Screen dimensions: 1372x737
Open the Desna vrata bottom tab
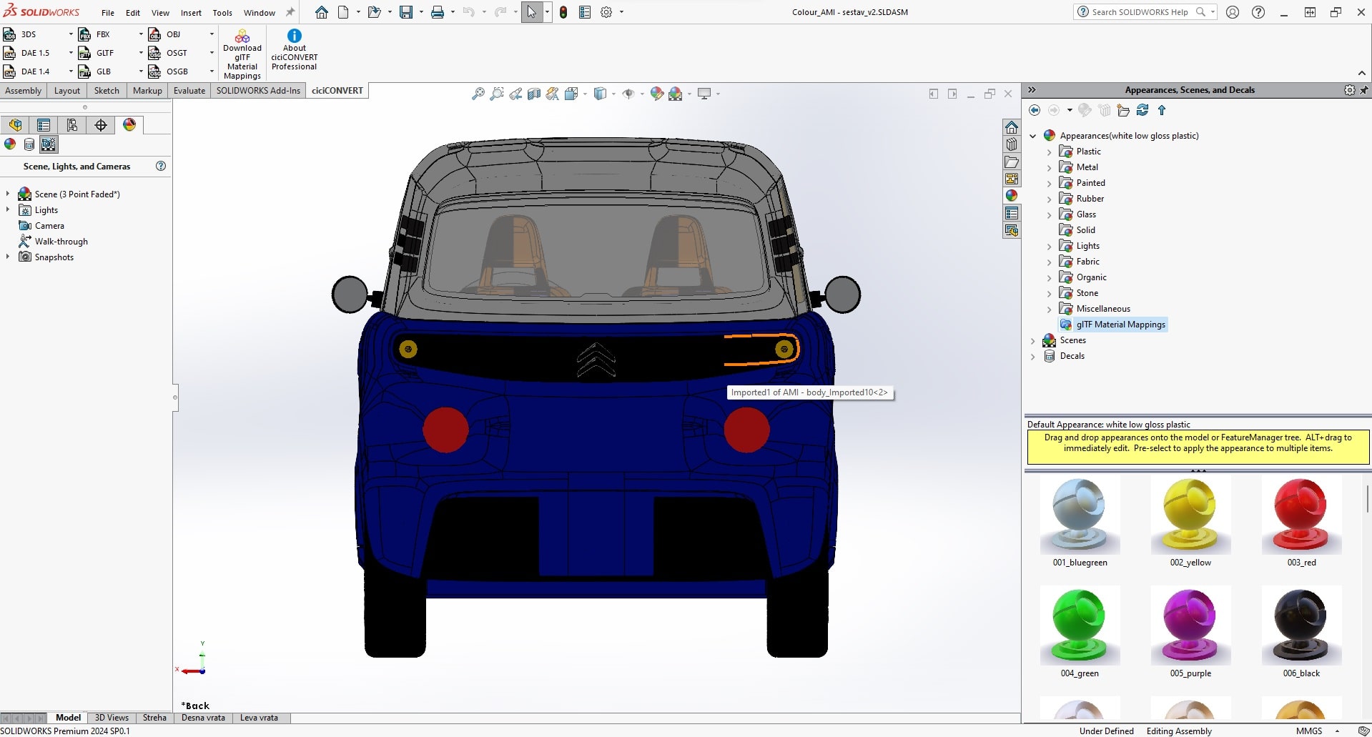click(203, 718)
